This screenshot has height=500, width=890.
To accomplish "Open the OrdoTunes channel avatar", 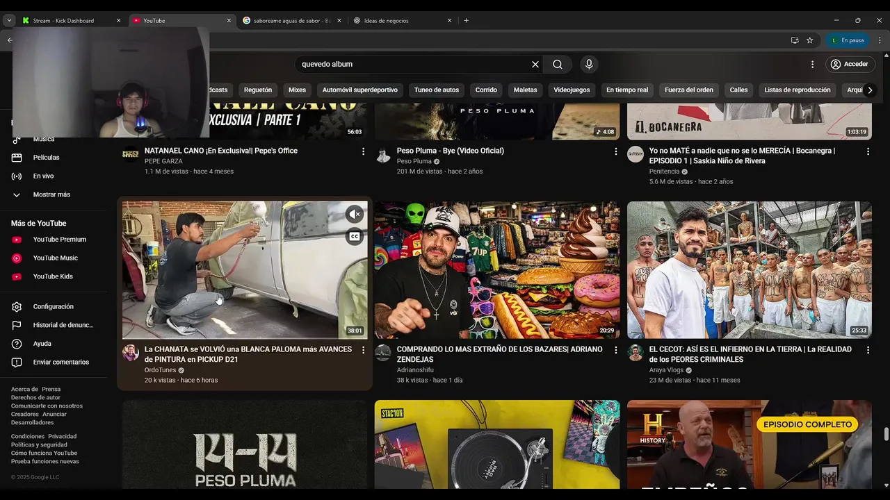I will click(x=131, y=353).
